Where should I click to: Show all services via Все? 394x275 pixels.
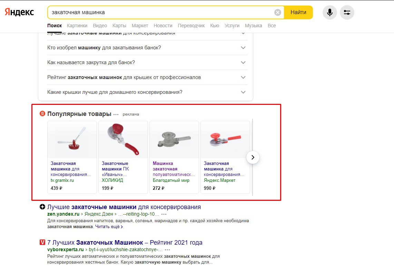272,26
